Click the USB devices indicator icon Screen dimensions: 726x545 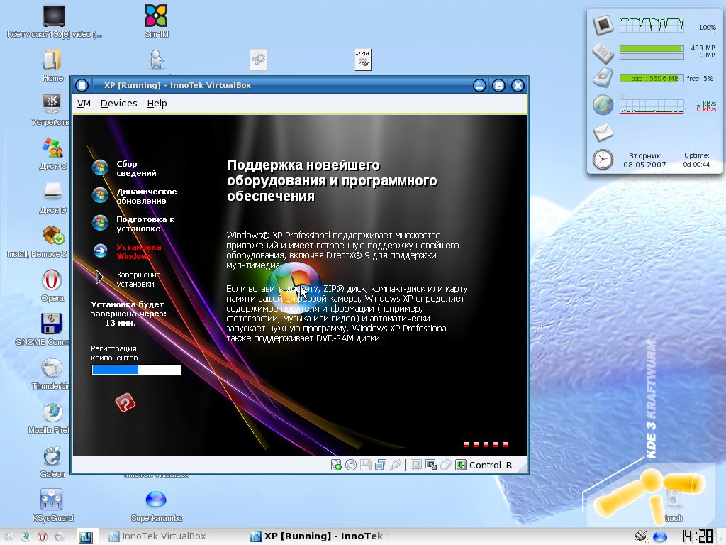click(x=396, y=465)
